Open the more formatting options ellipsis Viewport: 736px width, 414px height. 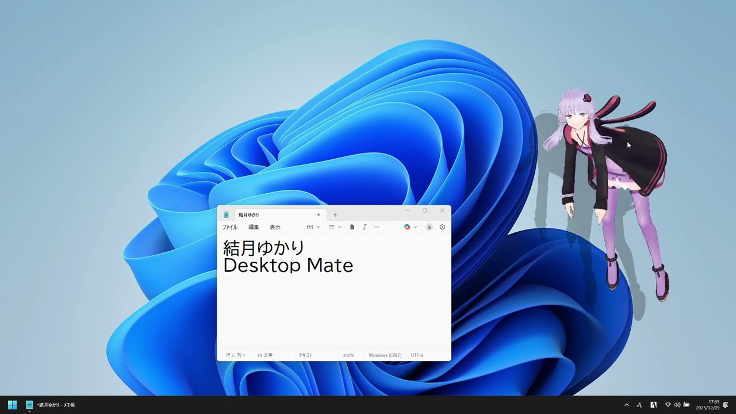click(x=377, y=227)
